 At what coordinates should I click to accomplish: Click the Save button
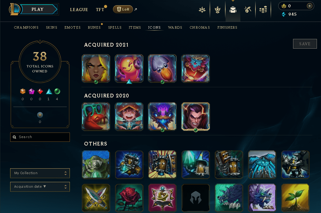pyautogui.click(x=305, y=44)
